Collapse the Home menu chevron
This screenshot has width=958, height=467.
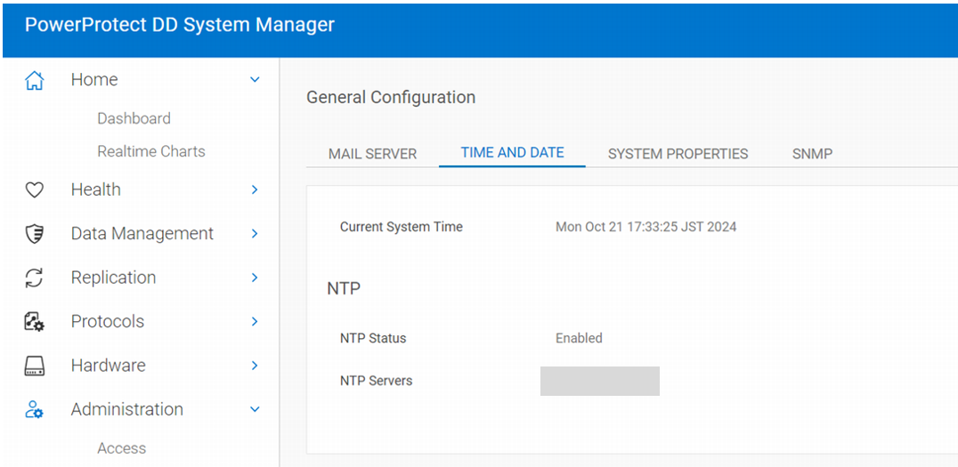click(256, 79)
